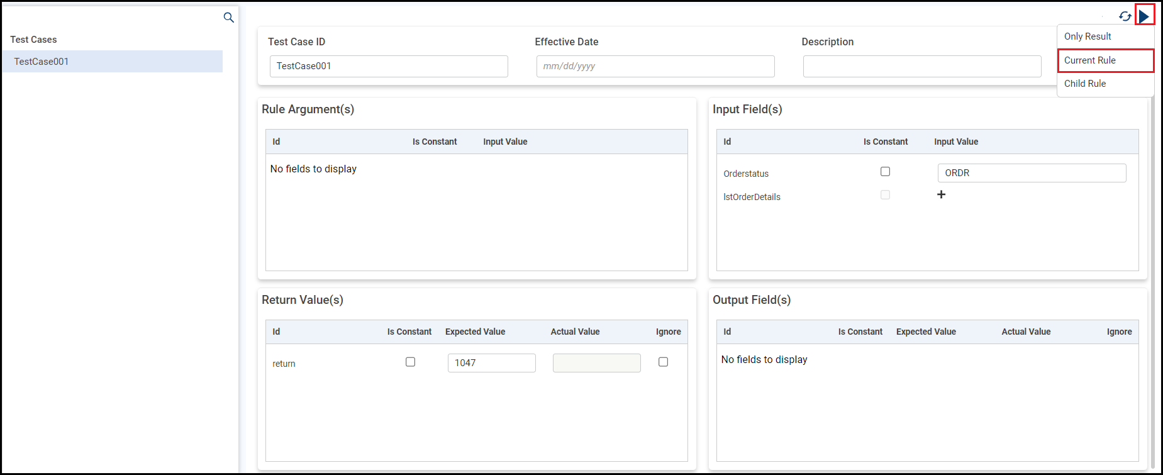Click the Test Case ID text field
The image size is (1163, 475).
pyautogui.click(x=388, y=66)
